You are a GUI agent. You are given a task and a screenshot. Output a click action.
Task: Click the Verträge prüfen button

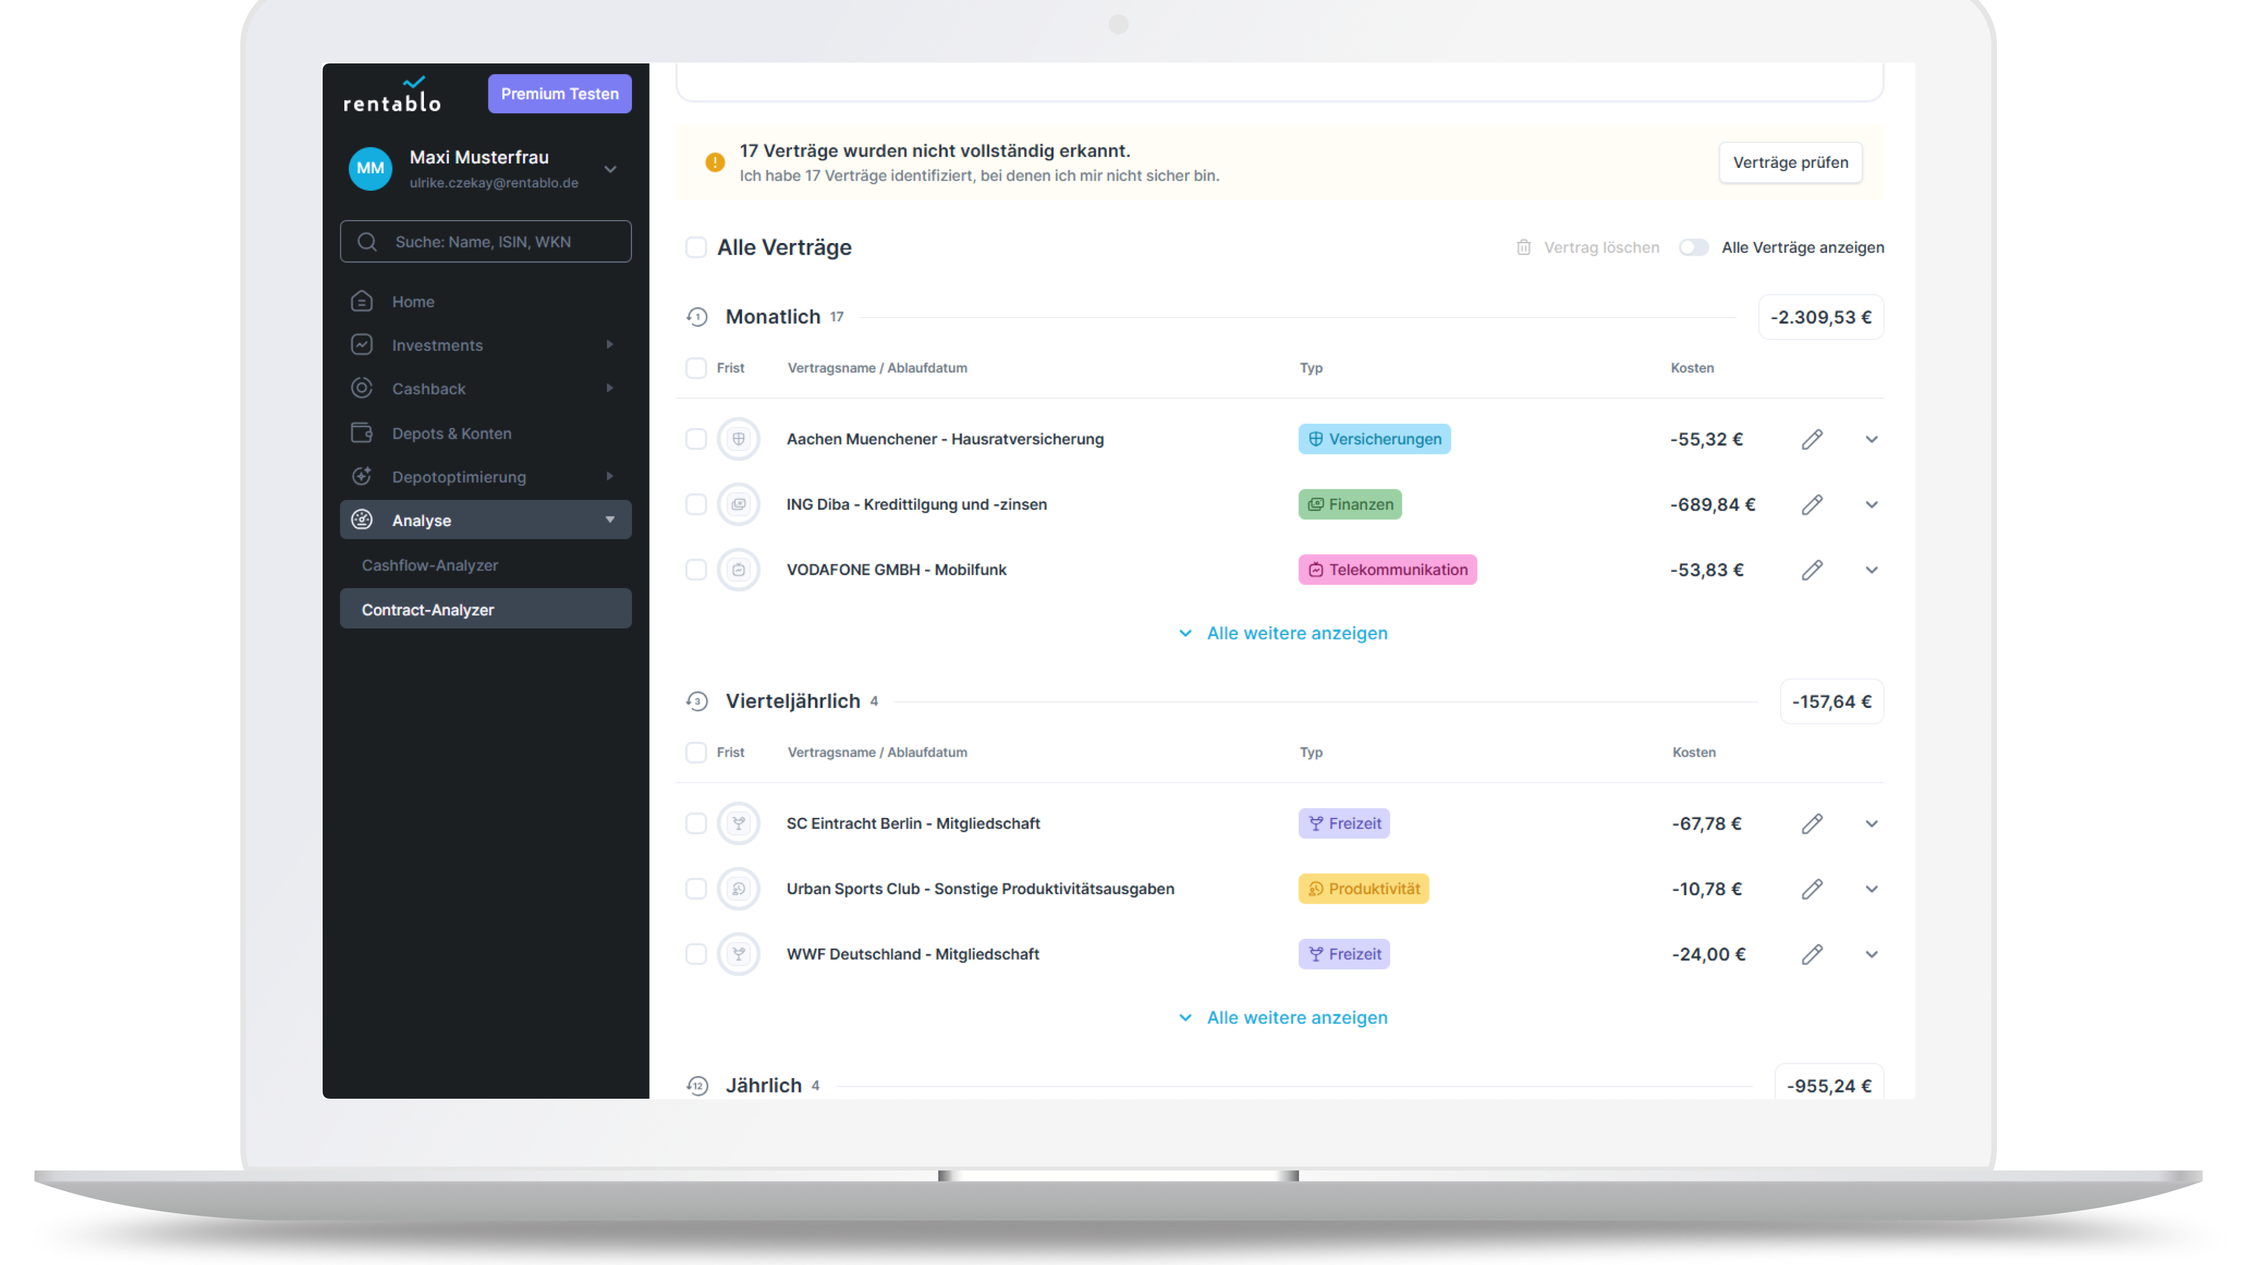pyautogui.click(x=1791, y=162)
